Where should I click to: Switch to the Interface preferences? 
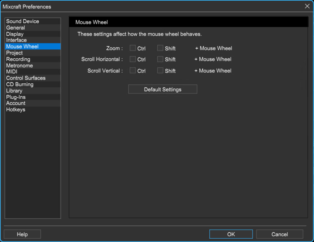pyautogui.click(x=33, y=40)
